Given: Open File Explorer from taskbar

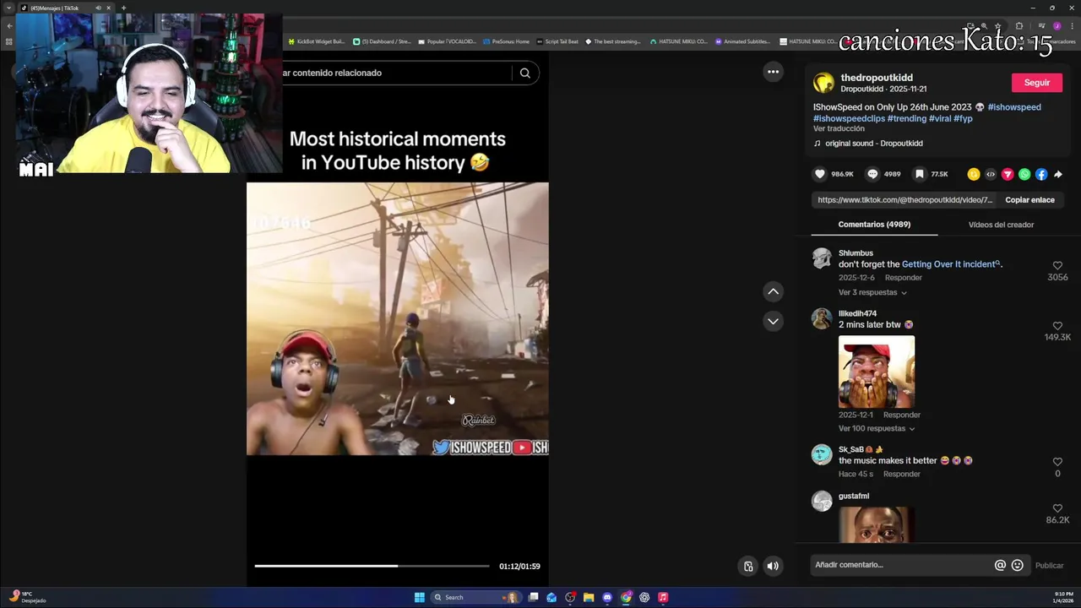Looking at the screenshot, I should pyautogui.click(x=589, y=597).
